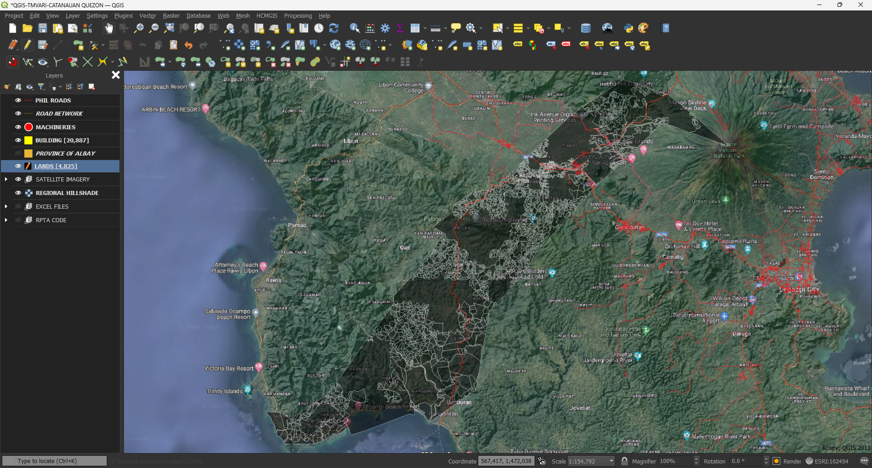Open the MetaSearch binoculars globe icon
This screenshot has width=872, height=468.
pyautogui.click(x=608, y=28)
